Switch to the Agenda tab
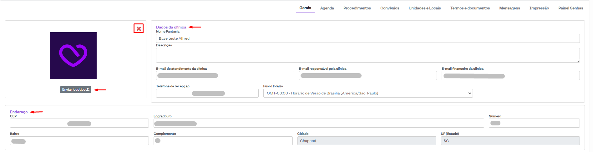The width and height of the screenshot is (593, 152). (x=327, y=8)
